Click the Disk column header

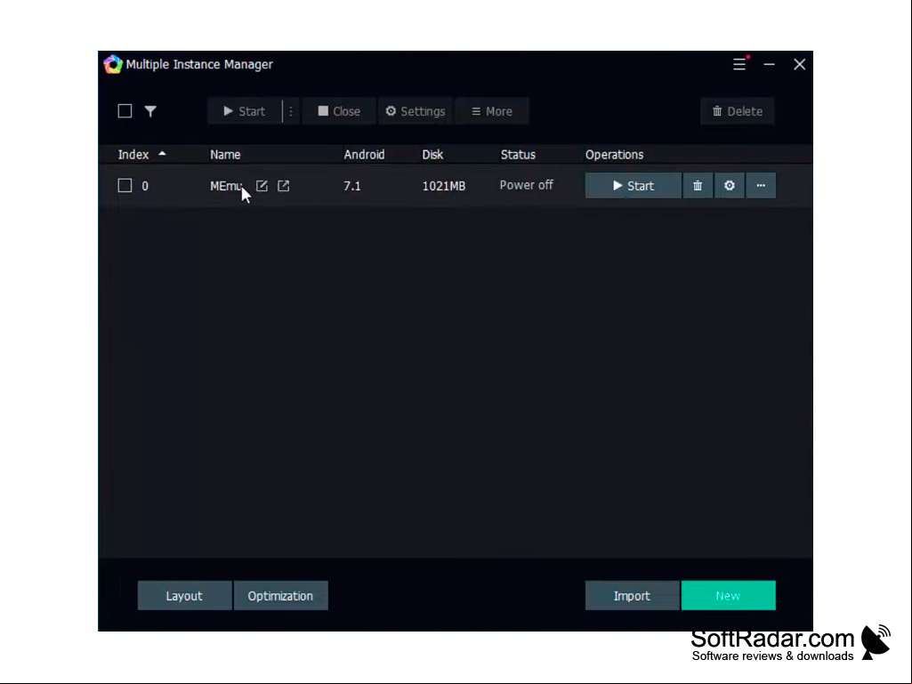(432, 155)
